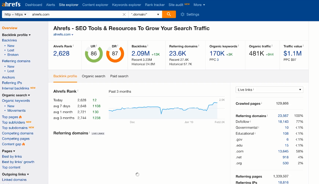The width and height of the screenshot is (319, 184).
Task: Open Alerts in top navigation
Action: (51, 5)
